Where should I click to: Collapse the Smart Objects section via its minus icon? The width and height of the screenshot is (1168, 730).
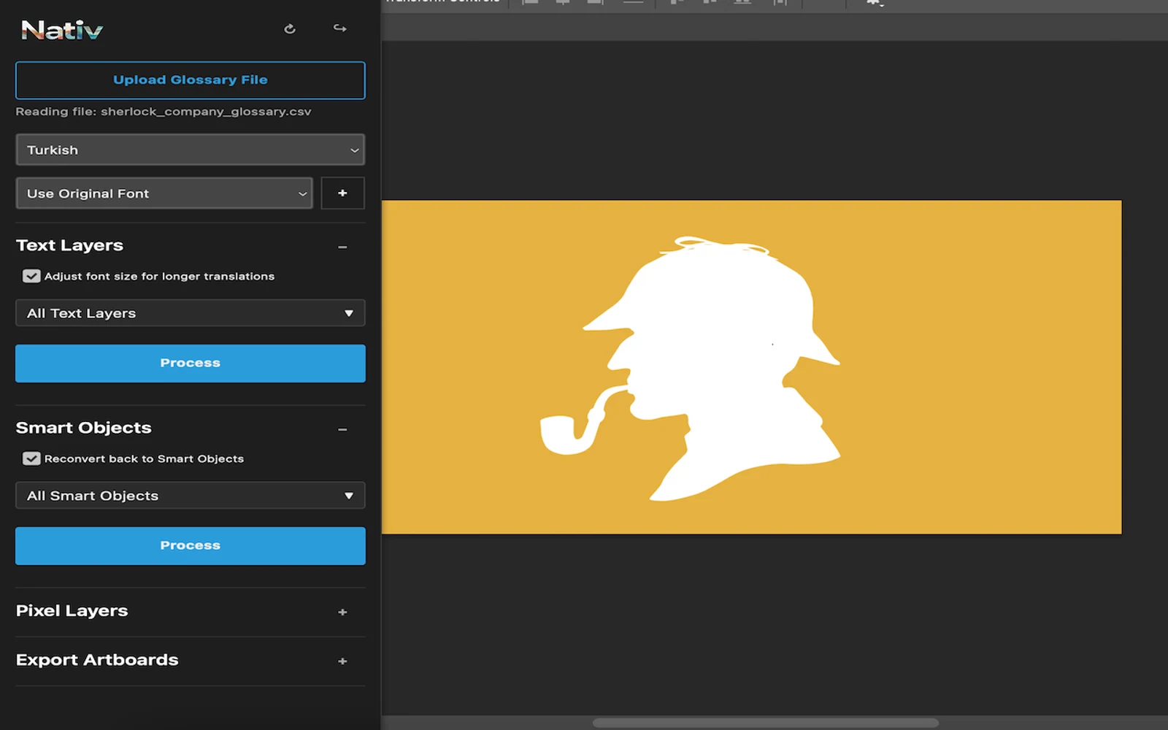342,429
